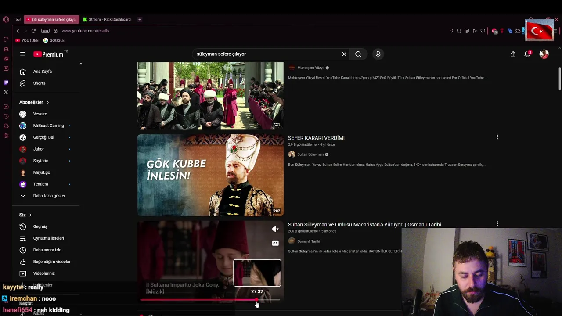Viewport: 562px width, 316px height.
Task: Open the account avatar menu
Action: click(544, 54)
